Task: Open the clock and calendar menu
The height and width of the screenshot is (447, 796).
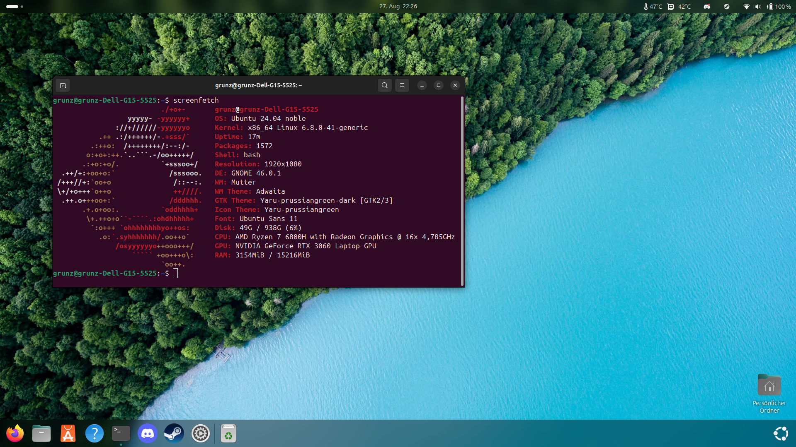Action: (x=398, y=6)
